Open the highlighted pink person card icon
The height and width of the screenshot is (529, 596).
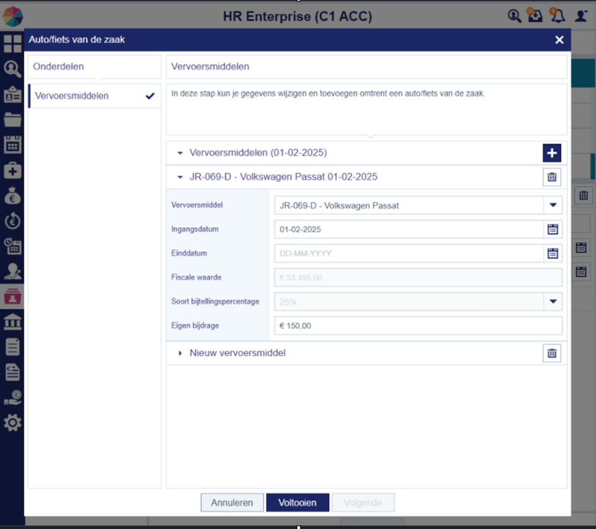tap(13, 296)
